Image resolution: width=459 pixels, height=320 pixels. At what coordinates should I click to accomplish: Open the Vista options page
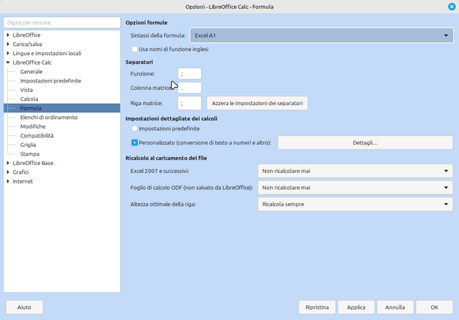(x=27, y=90)
